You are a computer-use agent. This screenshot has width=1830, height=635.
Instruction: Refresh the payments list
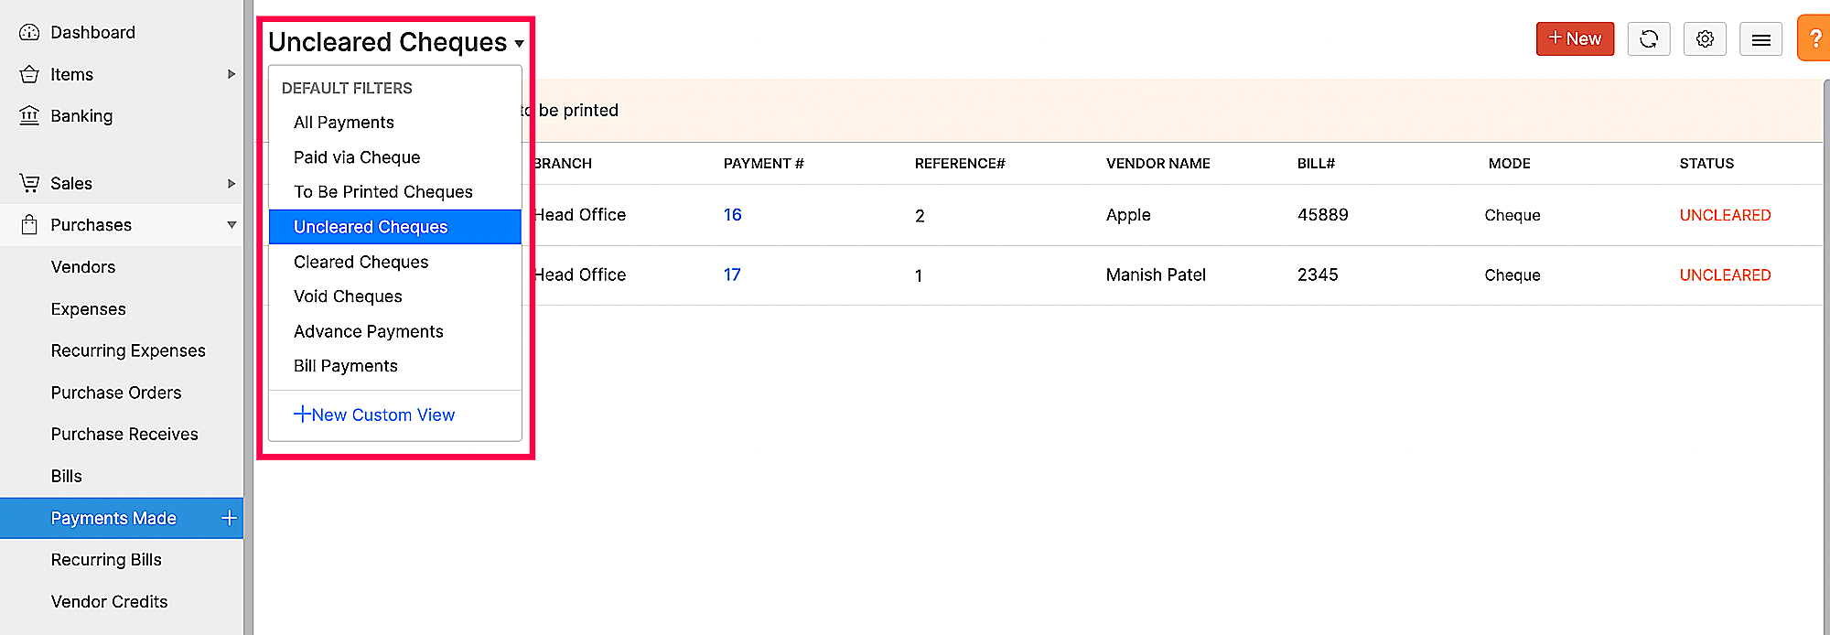1649,38
